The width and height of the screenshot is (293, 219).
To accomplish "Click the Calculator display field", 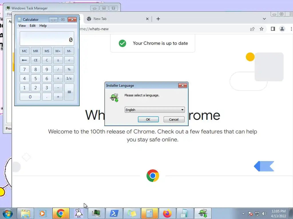I will coord(47,38).
